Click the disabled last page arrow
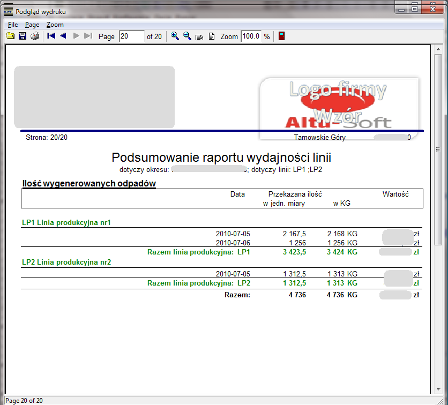Image resolution: width=448 pixels, height=405 pixels. tap(88, 36)
